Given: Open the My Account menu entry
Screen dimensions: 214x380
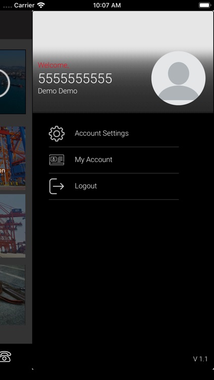Looking at the screenshot, I should click(114, 160).
